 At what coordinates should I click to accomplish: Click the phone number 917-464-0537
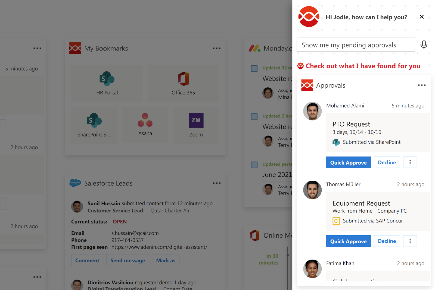[x=128, y=240]
